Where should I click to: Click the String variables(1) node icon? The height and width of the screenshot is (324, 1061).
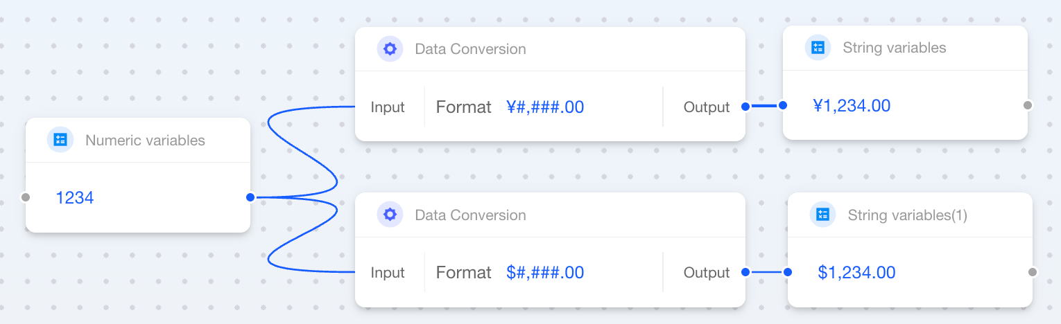point(823,215)
